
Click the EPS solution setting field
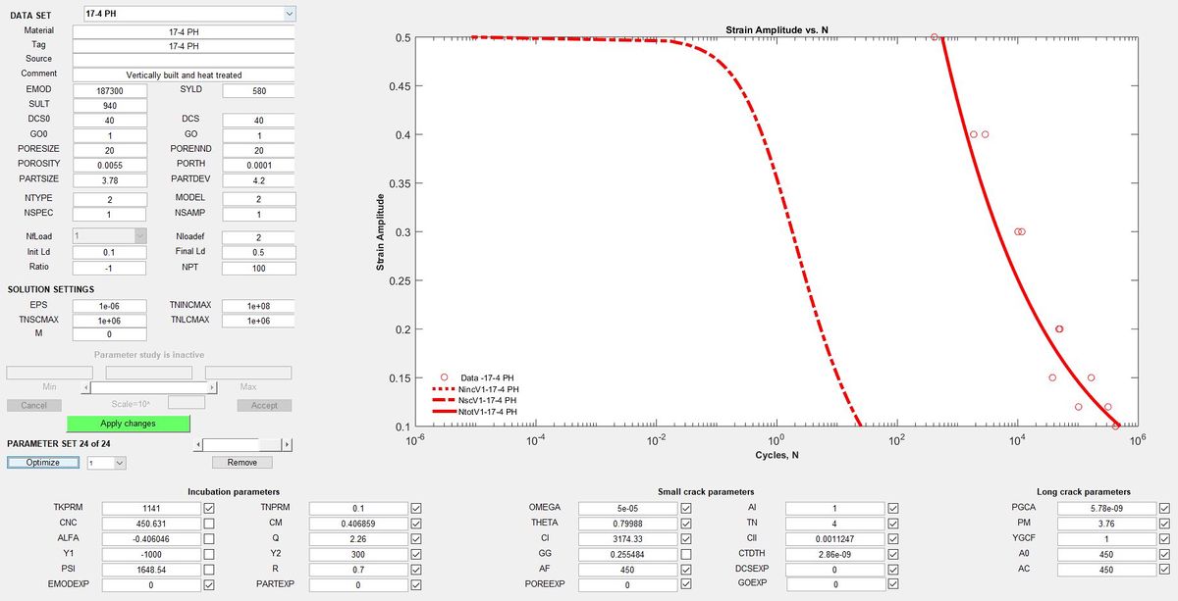pos(110,306)
